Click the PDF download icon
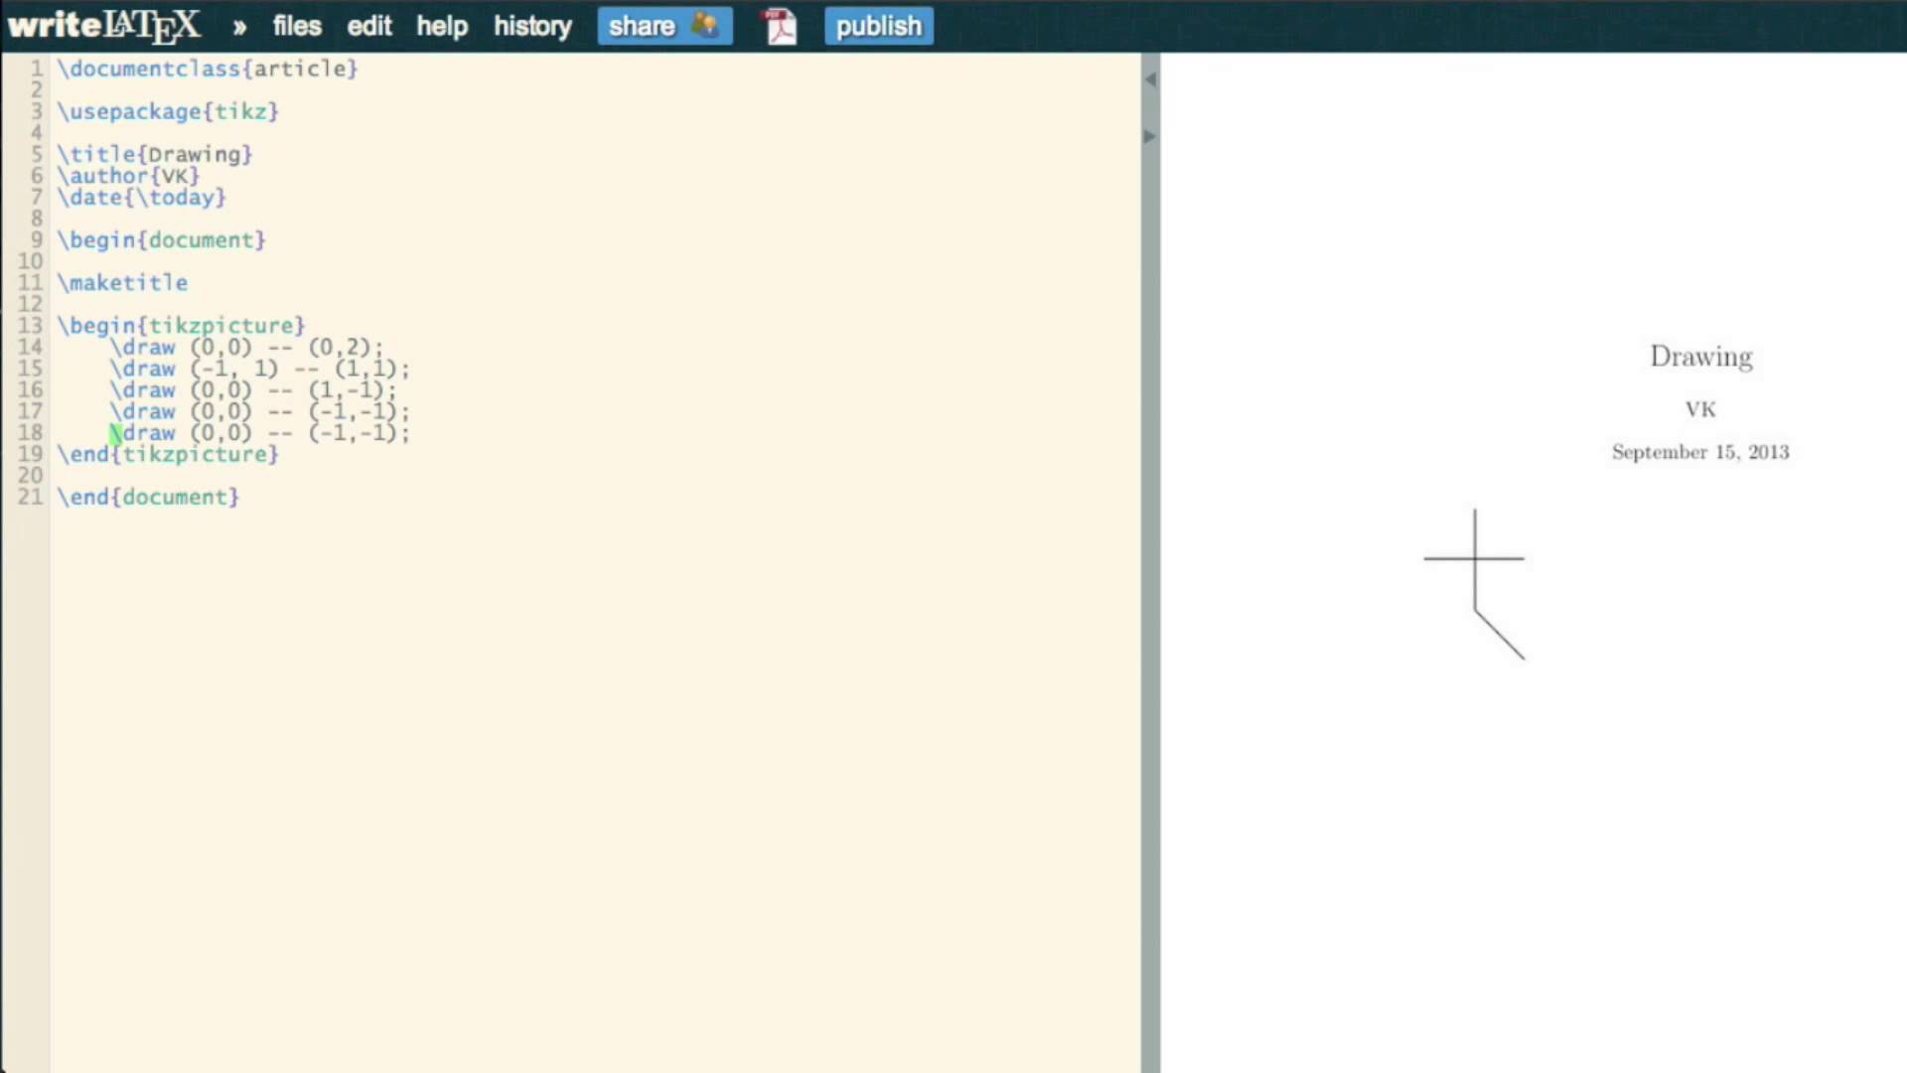The width and height of the screenshot is (1907, 1073). pyautogui.click(x=779, y=26)
